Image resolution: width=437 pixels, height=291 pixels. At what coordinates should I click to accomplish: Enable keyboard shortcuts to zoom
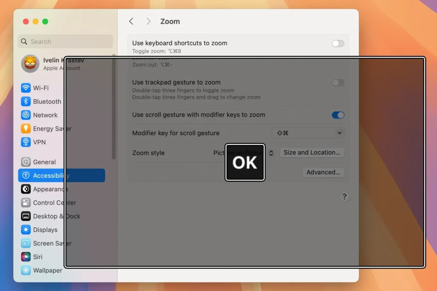(x=338, y=43)
